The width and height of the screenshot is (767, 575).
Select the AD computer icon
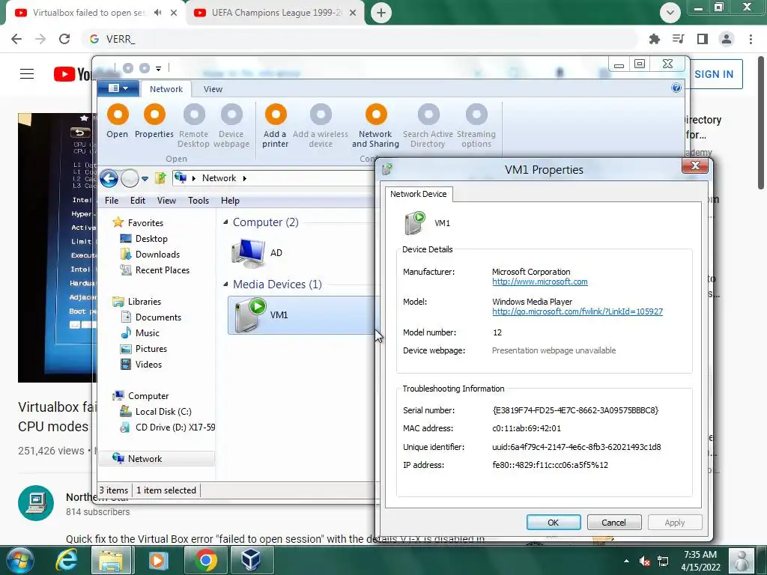tap(248, 253)
